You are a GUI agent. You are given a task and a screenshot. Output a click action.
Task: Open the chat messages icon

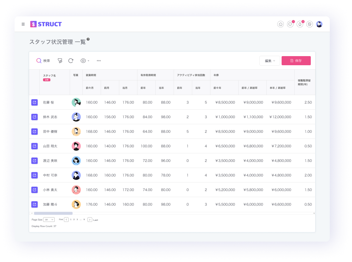coord(290,24)
